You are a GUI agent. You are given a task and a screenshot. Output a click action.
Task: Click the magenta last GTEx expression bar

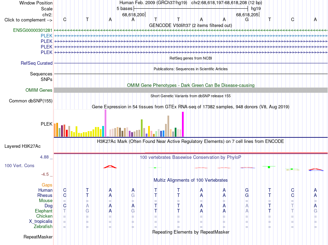click(x=183, y=124)
